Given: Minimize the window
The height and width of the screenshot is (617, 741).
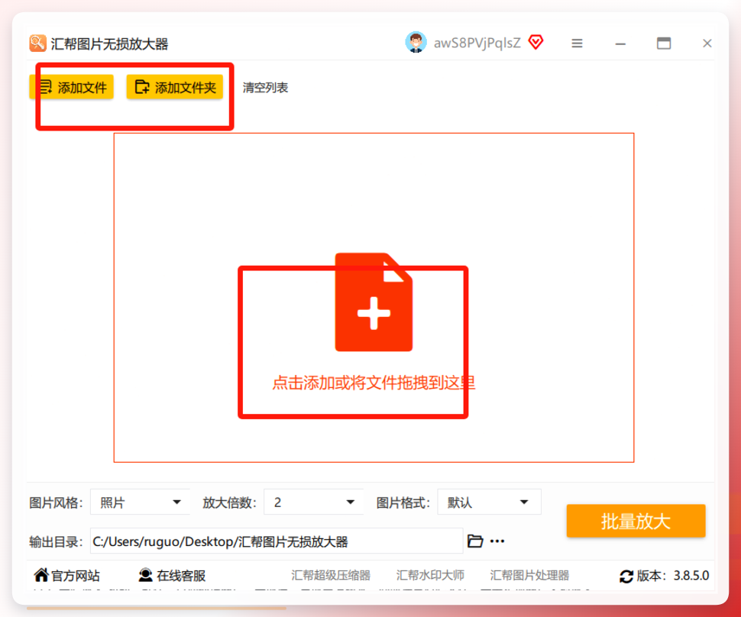Looking at the screenshot, I should 620,44.
